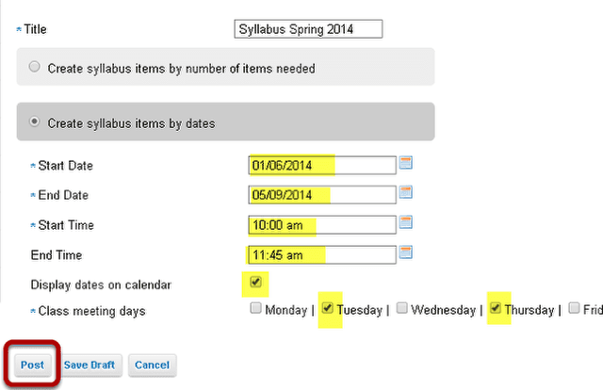
Task: Check the Wednesday meeting day box
Action: [402, 308]
